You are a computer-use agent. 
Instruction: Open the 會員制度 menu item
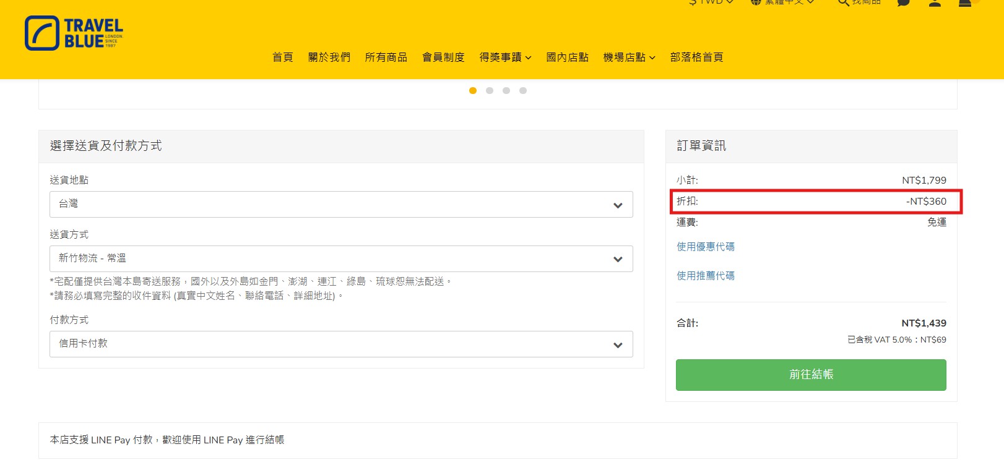click(443, 58)
